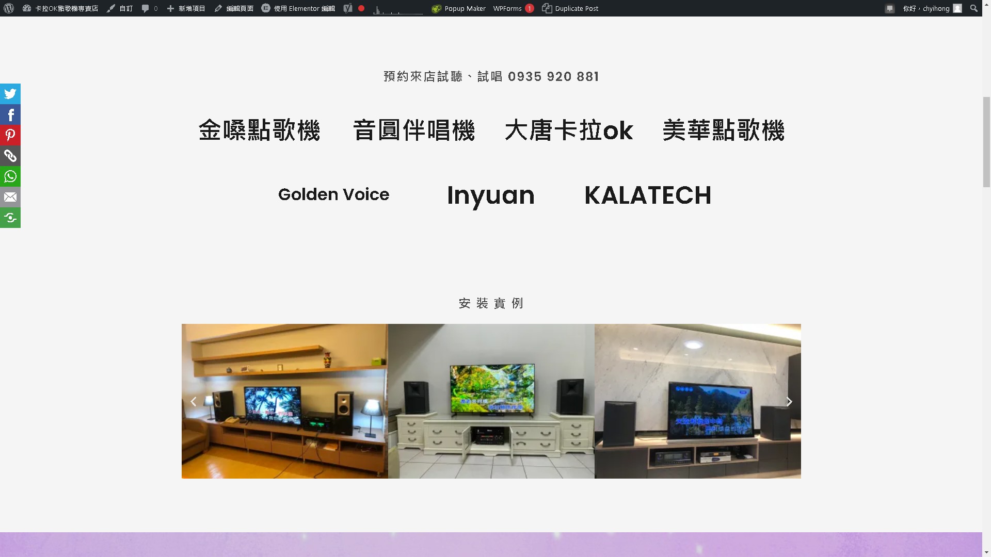Open 金嗓點歌機 link
The width and height of the screenshot is (991, 557).
(259, 130)
